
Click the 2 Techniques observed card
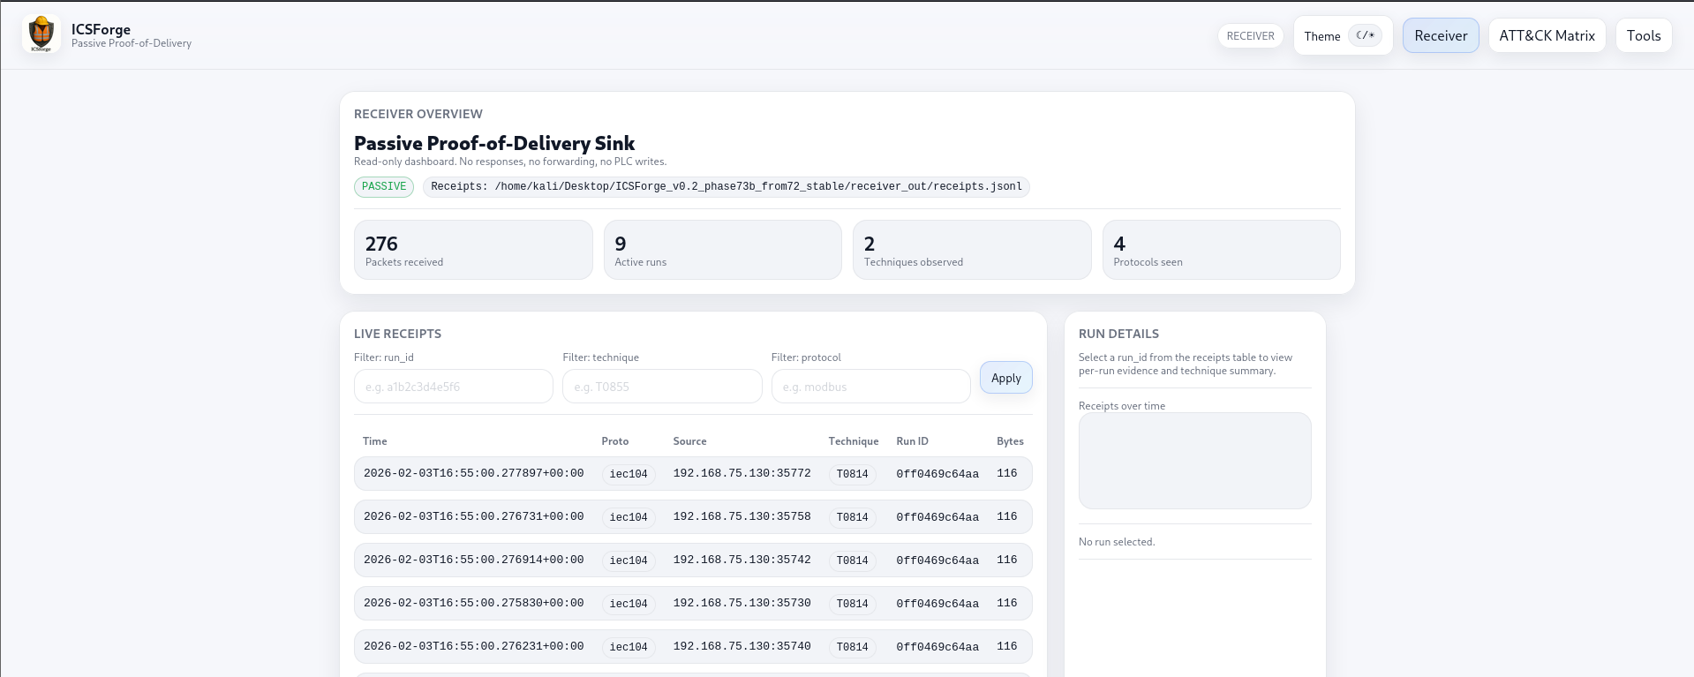971,250
